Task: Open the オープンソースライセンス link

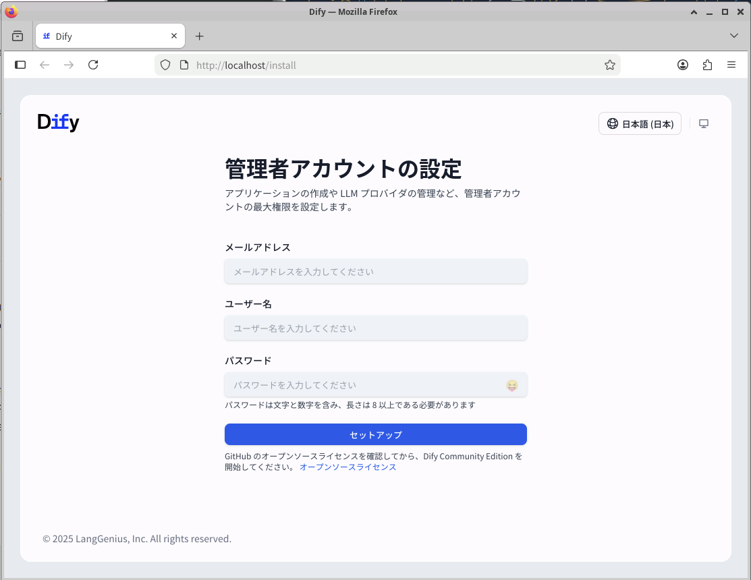Action: click(348, 467)
